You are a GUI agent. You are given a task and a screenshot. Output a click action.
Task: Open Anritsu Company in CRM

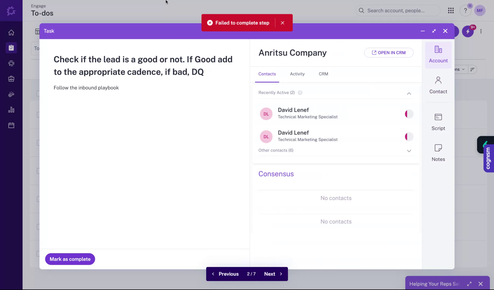tap(389, 53)
